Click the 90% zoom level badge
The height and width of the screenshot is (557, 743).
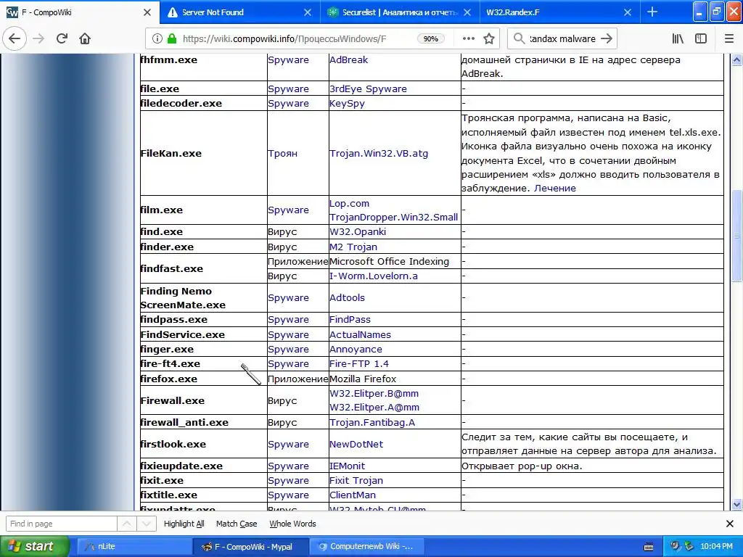click(430, 39)
